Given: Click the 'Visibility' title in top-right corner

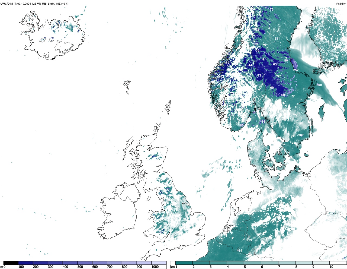Looking at the screenshot, I should tap(341, 4).
